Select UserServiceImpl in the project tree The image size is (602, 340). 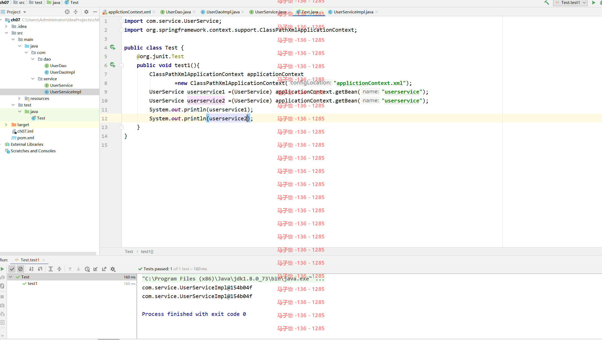[63, 92]
